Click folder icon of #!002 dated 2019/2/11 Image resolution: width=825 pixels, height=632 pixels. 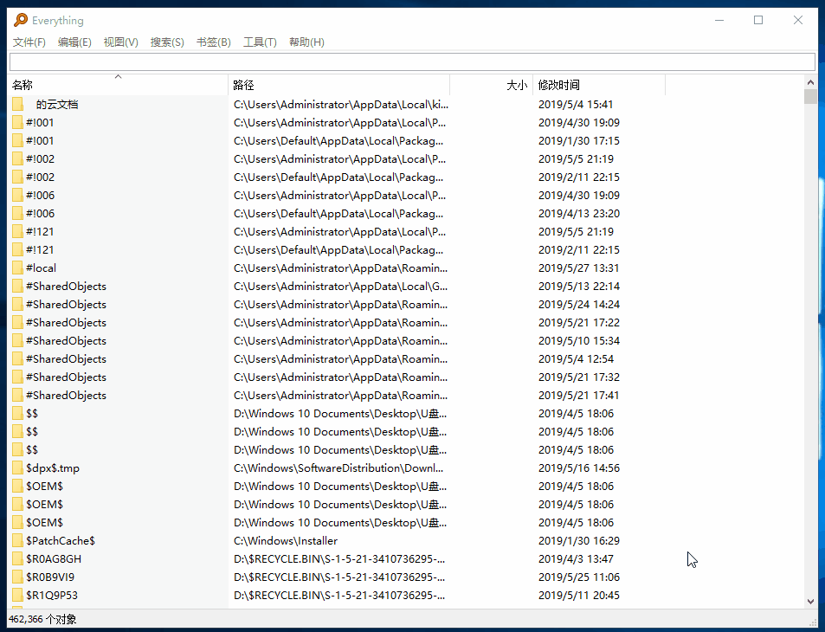pyautogui.click(x=18, y=177)
